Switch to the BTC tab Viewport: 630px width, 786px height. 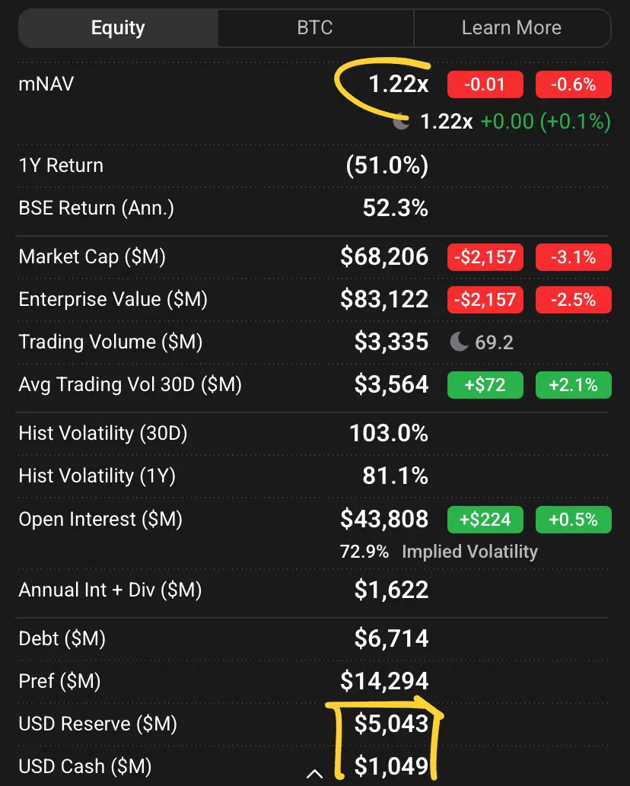tap(315, 28)
